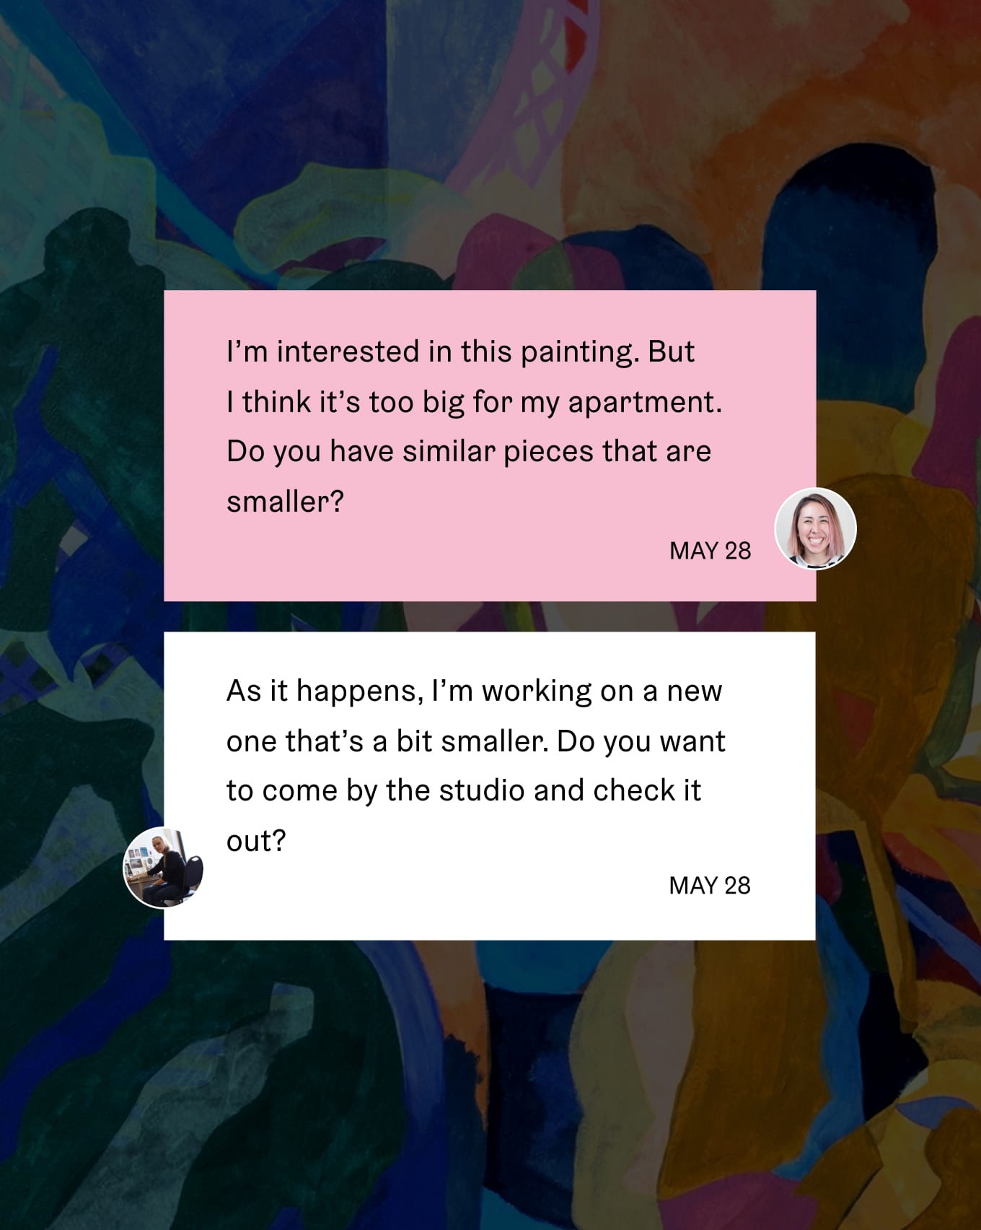Open the artist's studio avatar photo
Viewport: 981px width, 1230px height.
(163, 867)
